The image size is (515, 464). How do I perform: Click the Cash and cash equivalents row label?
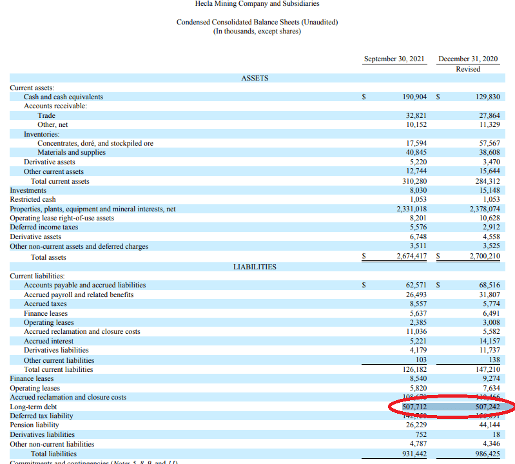(x=63, y=97)
